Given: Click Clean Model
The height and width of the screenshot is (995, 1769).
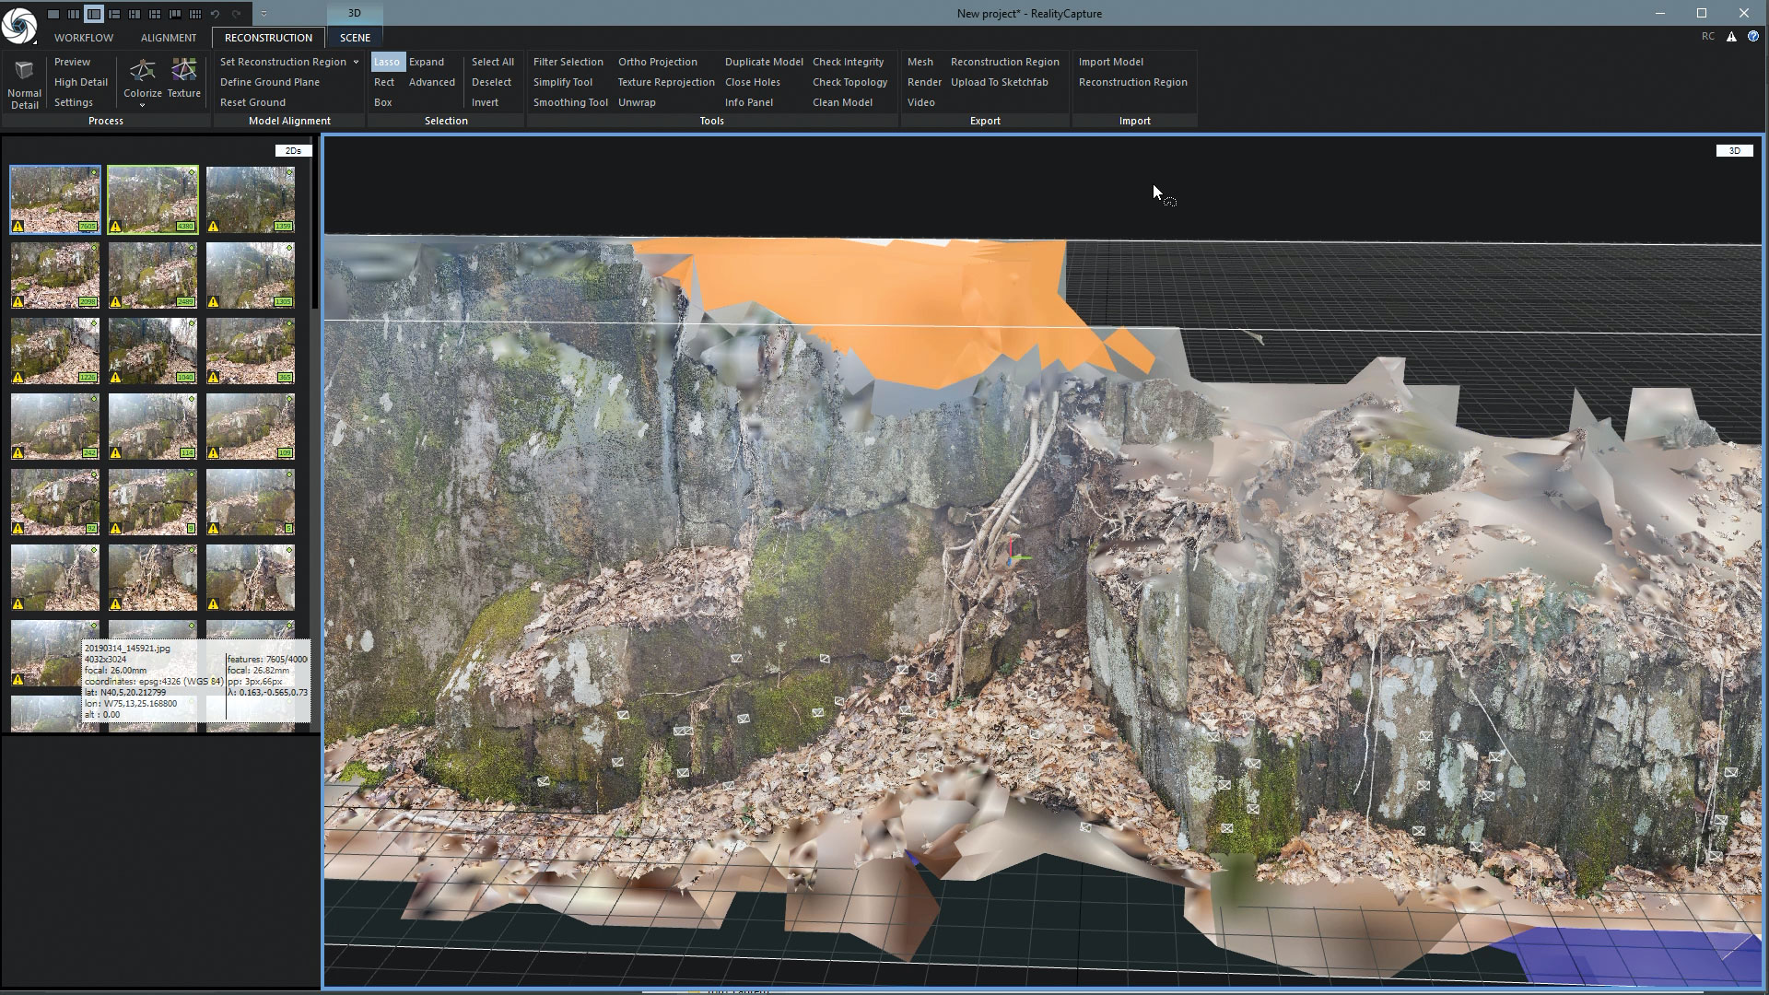Looking at the screenshot, I should (x=843, y=102).
